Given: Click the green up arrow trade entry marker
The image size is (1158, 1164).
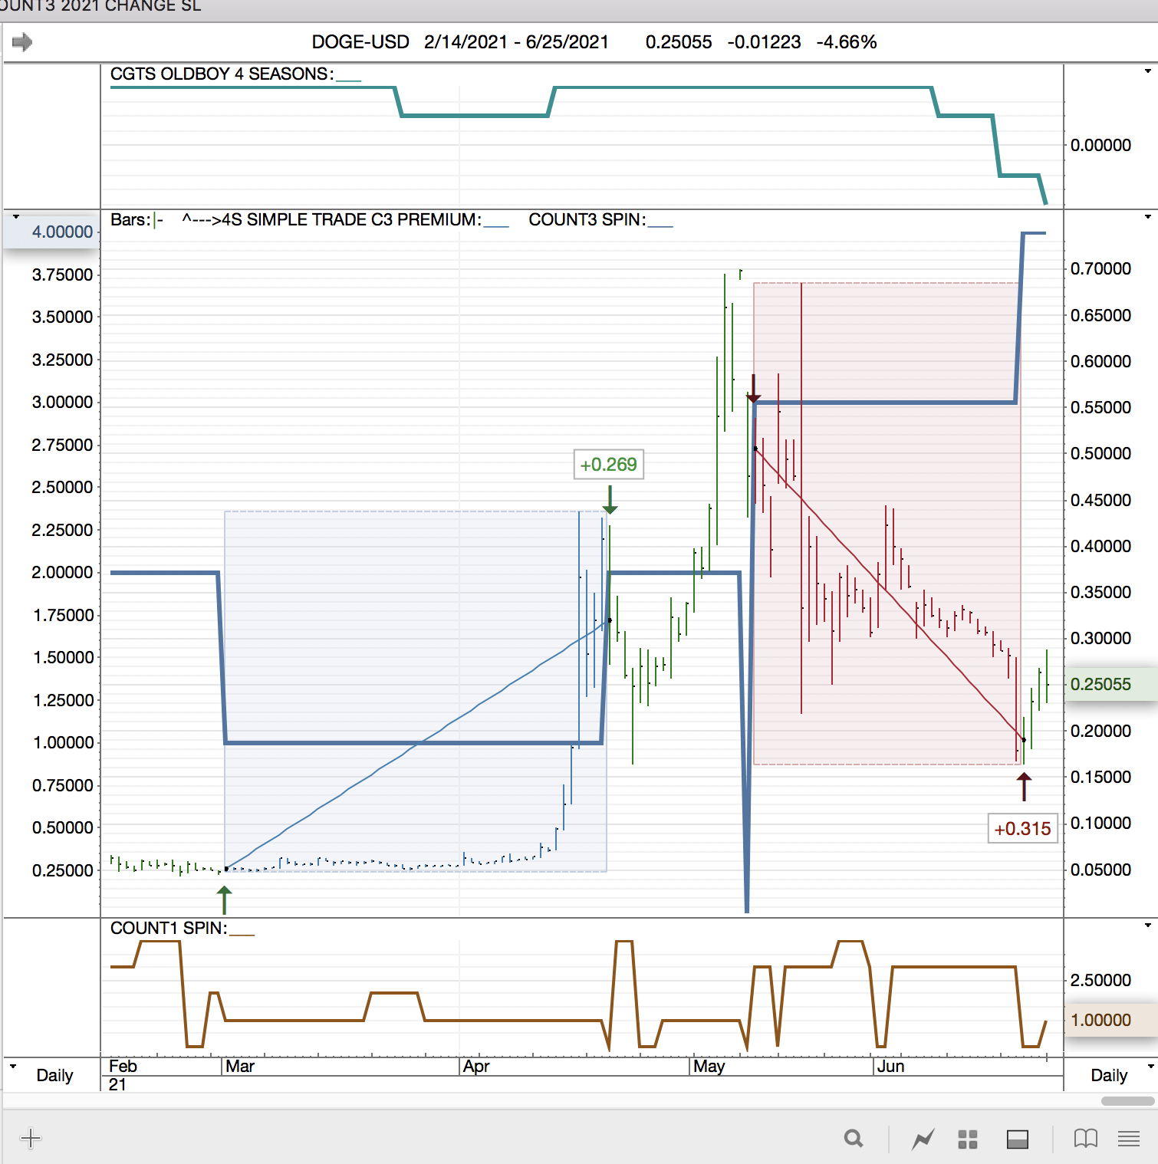Looking at the screenshot, I should click(x=224, y=899).
